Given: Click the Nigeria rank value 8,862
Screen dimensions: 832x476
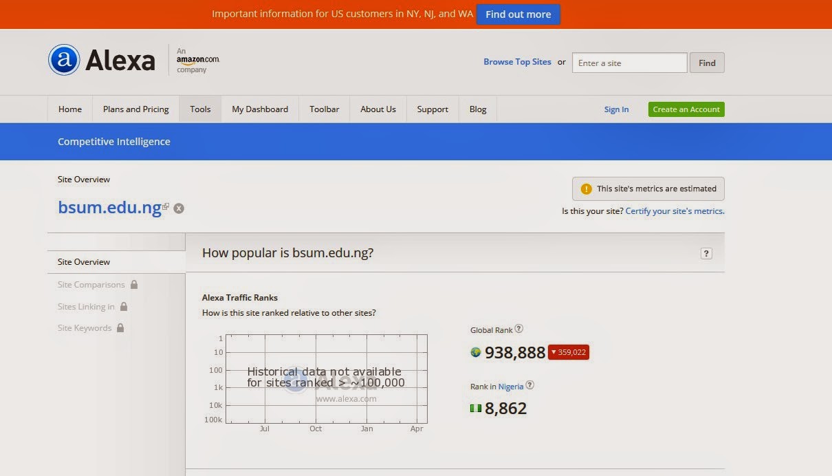Looking at the screenshot, I should (x=506, y=409).
